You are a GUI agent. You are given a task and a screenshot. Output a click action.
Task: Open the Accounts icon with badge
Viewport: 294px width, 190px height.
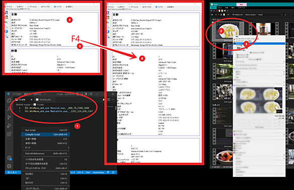pyautogui.click(x=9, y=158)
